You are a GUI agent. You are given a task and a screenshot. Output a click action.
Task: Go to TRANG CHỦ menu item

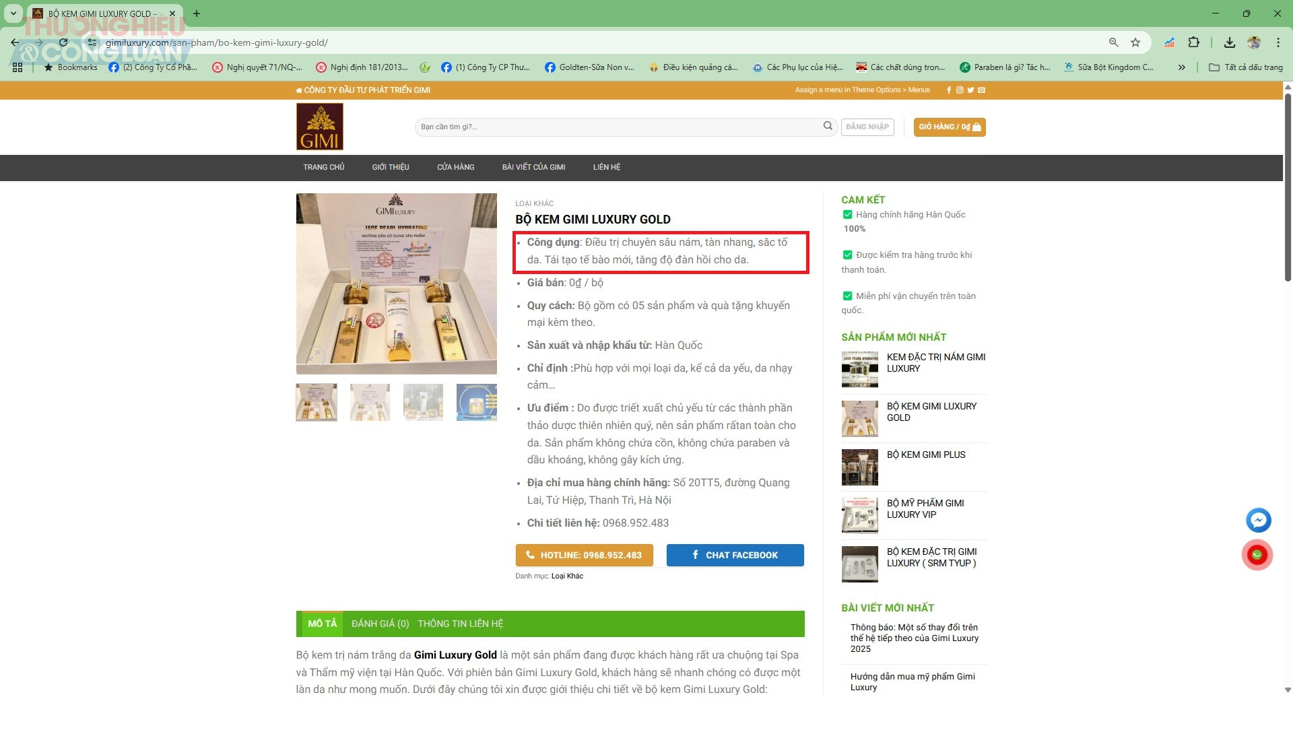click(x=324, y=167)
